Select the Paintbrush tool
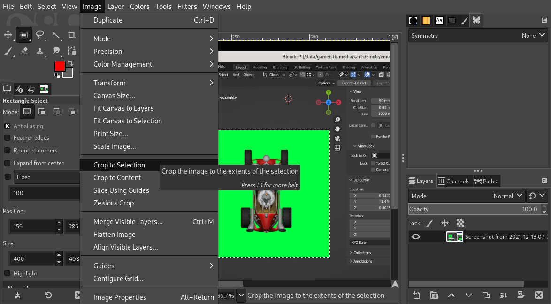This screenshot has height=304, width=551. (x=8, y=51)
